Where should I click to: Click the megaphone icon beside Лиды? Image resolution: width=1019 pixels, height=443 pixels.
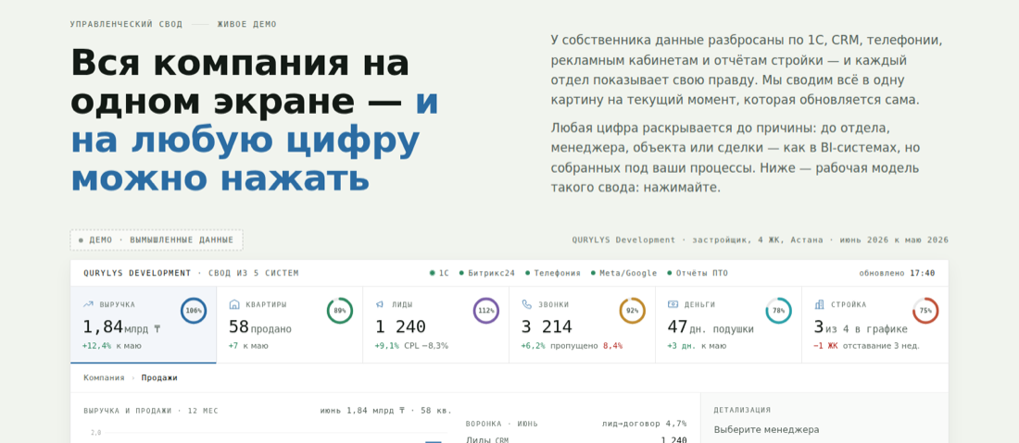(380, 304)
